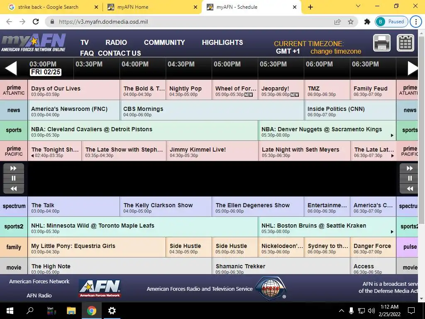Click volume icon in system tray
This screenshot has height=319, width=425.
[x=371, y=311]
